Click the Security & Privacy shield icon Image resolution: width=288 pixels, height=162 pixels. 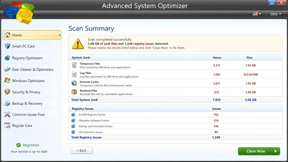[x=7, y=92]
